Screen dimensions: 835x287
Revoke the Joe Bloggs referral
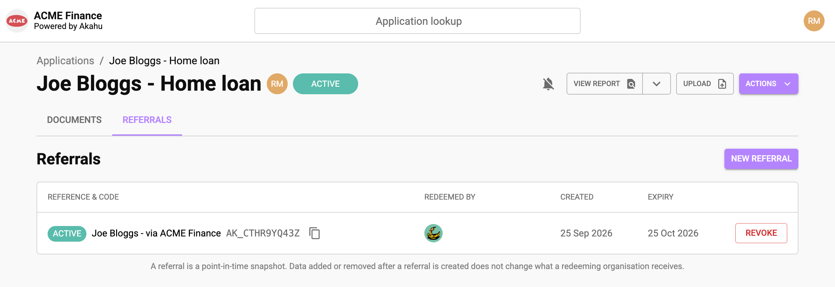(x=761, y=233)
